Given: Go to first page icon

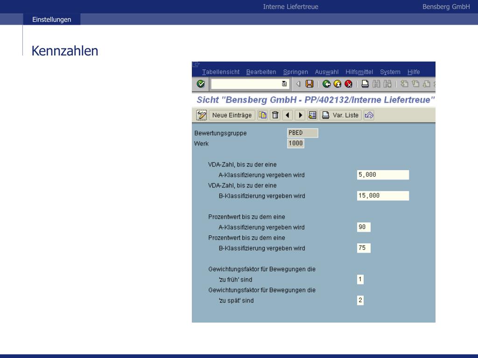Looking at the screenshot, I should (405, 84).
